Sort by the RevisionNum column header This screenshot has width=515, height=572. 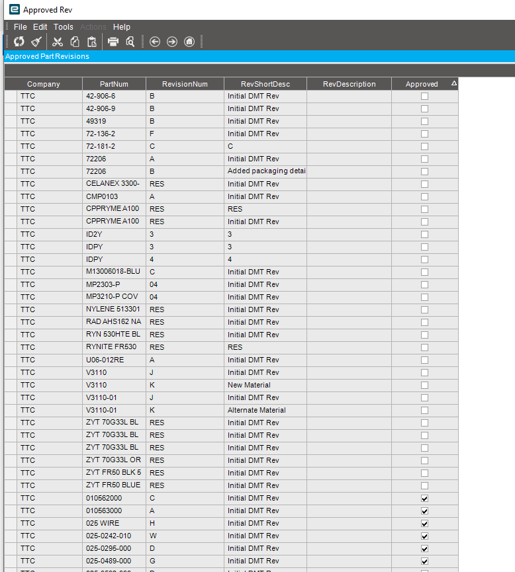pyautogui.click(x=185, y=84)
